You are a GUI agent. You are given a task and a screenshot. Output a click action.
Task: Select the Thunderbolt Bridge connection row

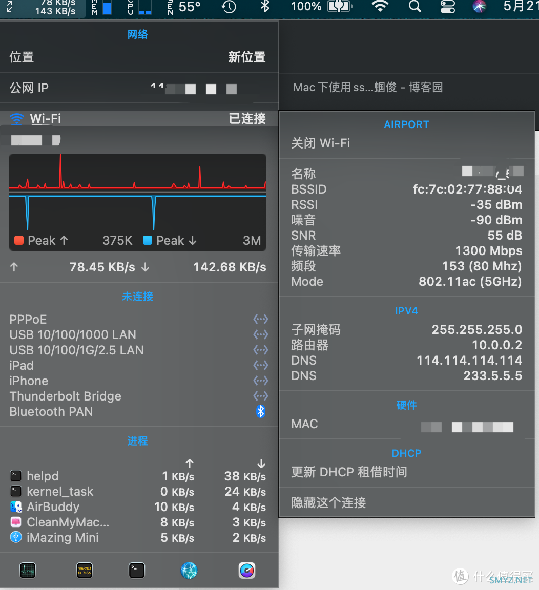[138, 396]
